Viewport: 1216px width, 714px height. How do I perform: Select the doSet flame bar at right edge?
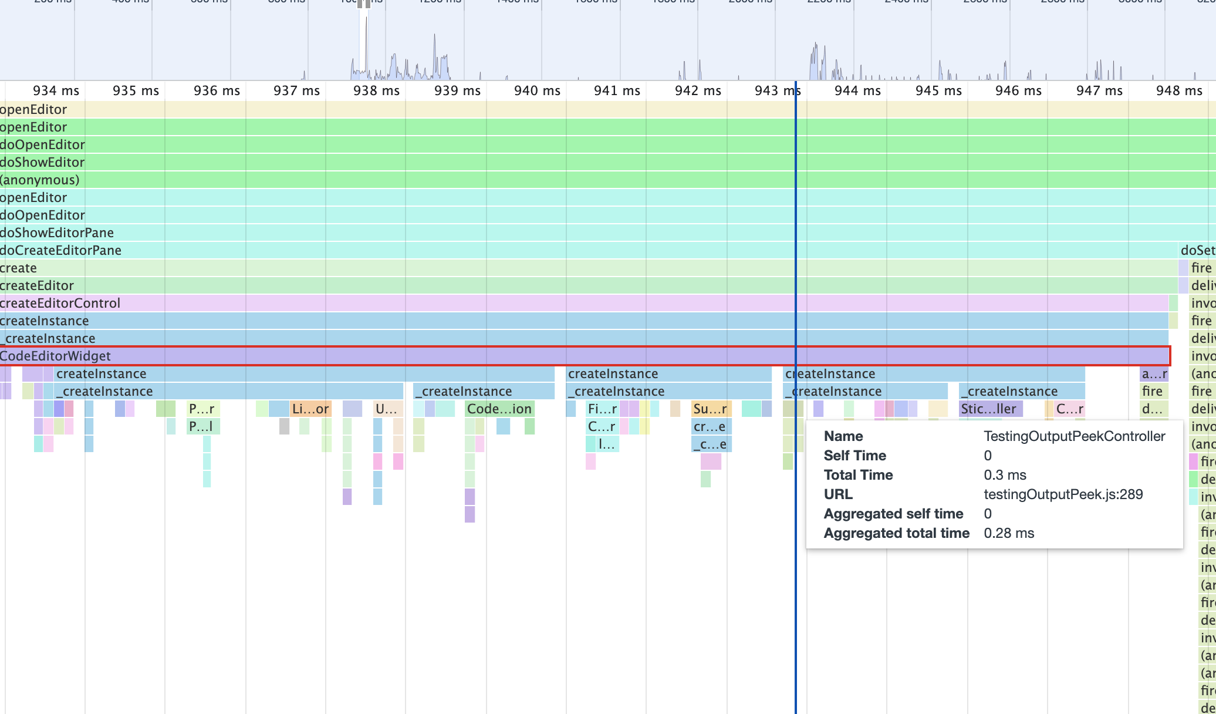1197,250
